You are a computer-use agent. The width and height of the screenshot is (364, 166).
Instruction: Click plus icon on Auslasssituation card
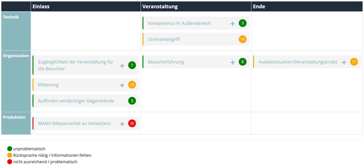point(344,62)
